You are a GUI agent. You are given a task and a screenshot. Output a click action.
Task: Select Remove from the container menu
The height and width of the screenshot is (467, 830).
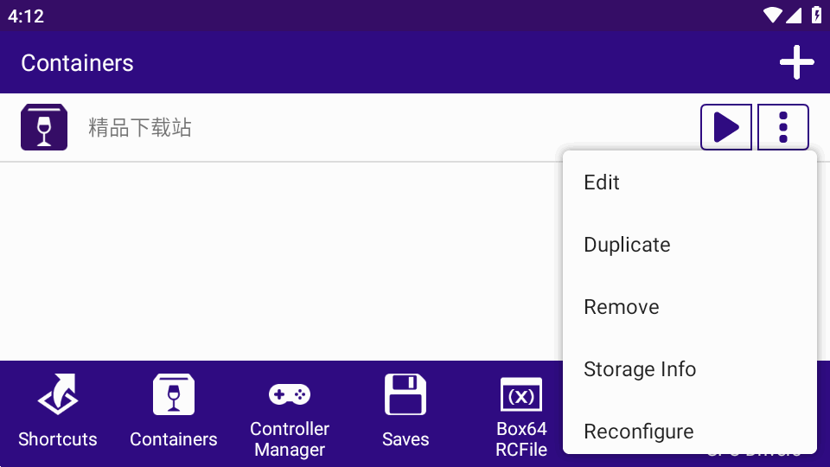(622, 307)
